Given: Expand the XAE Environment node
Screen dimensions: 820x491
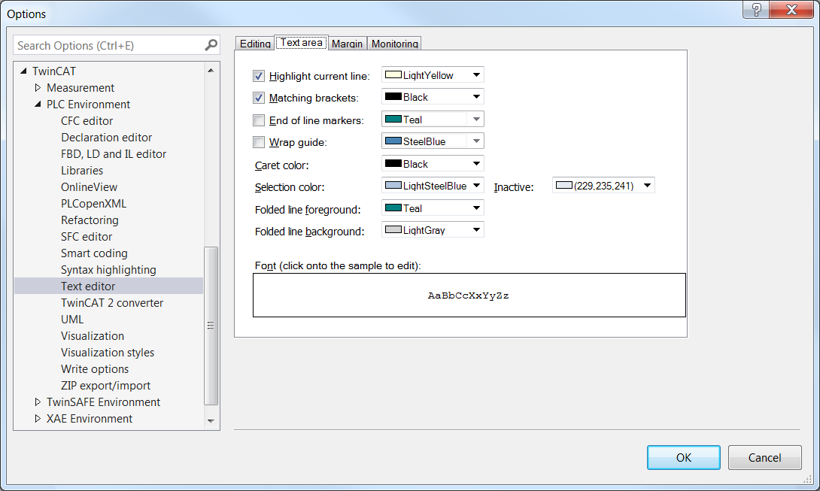Looking at the screenshot, I should pos(38,418).
